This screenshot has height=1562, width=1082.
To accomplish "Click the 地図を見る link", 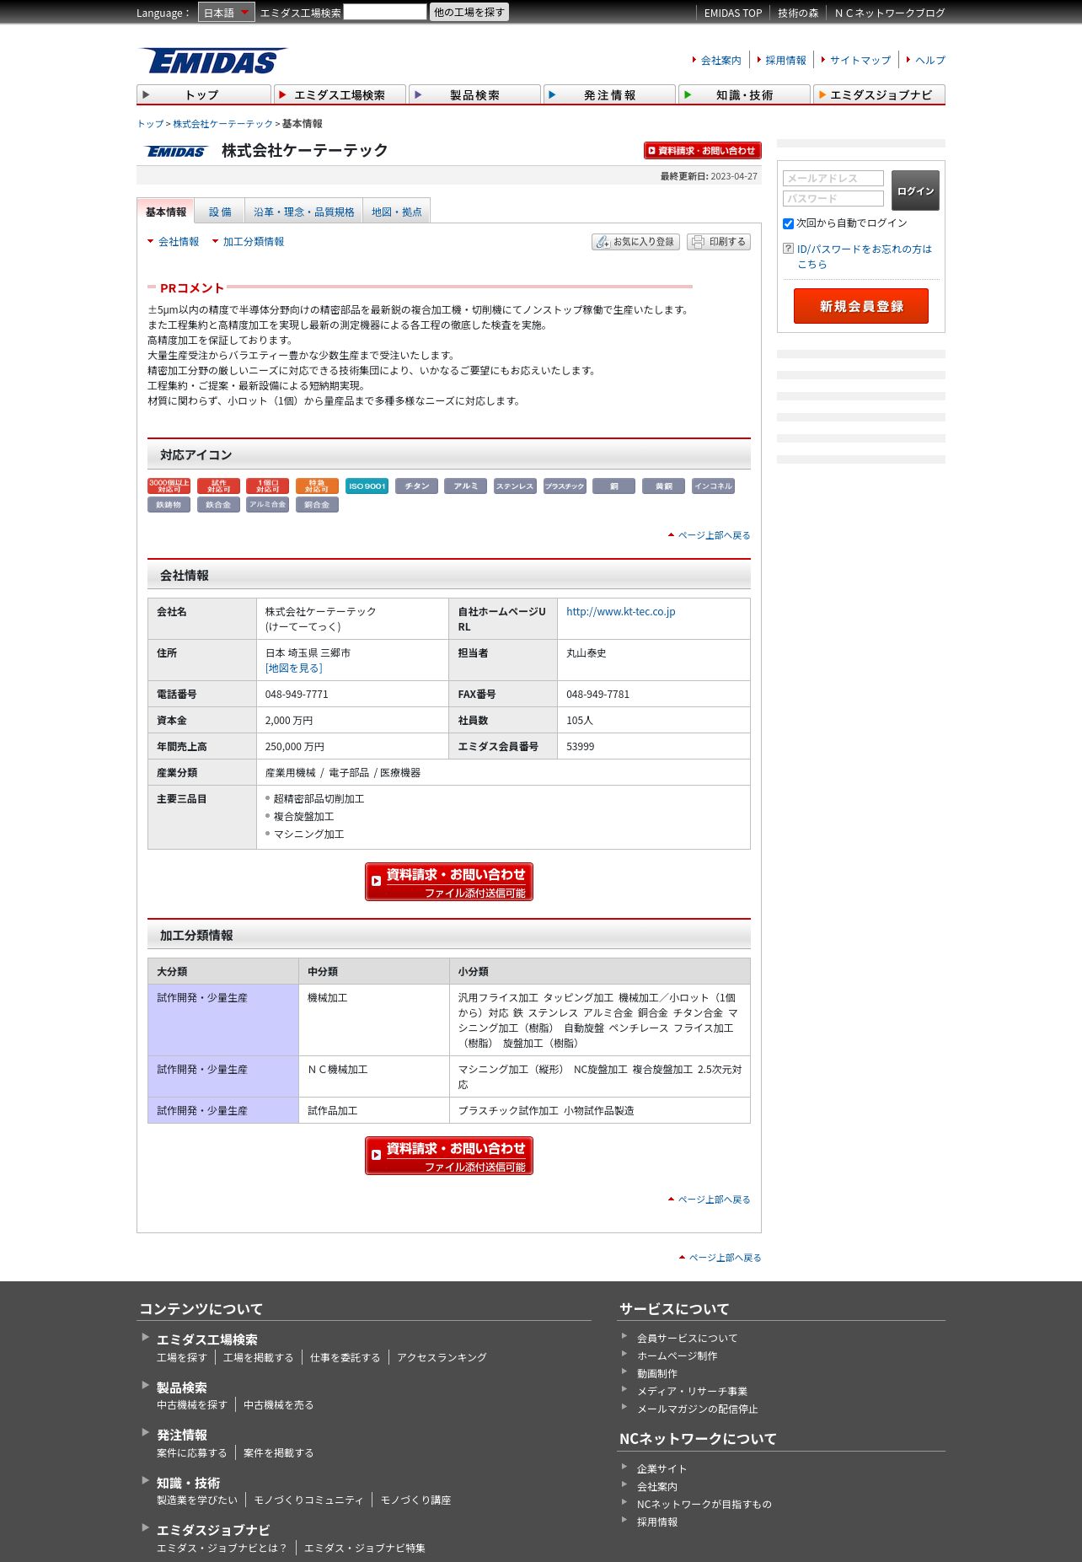I will (294, 668).
